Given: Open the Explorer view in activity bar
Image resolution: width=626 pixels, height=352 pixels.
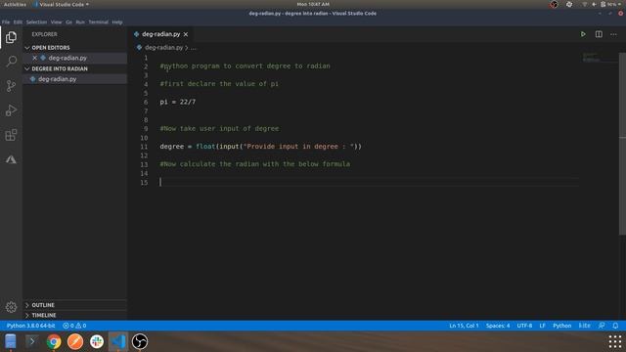Looking at the screenshot, I should point(11,37).
